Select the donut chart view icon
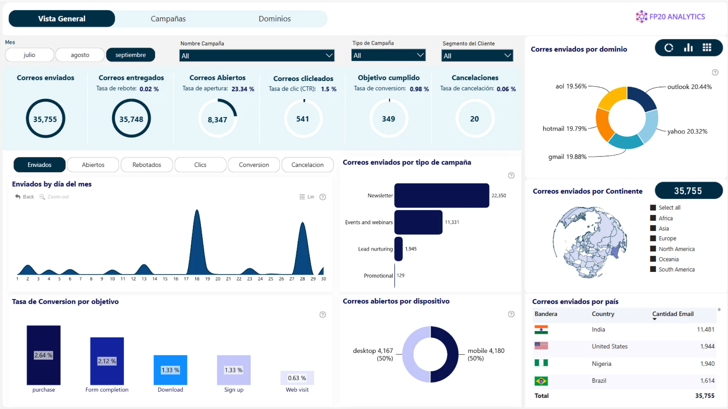Viewport: 728px width, 409px height. [x=669, y=48]
